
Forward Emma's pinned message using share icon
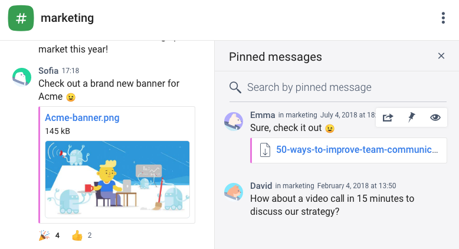(388, 117)
